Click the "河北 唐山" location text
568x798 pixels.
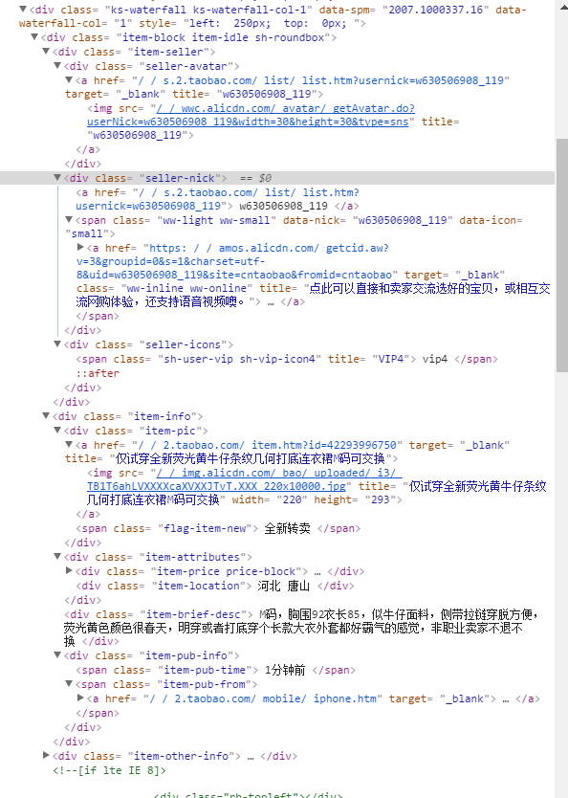click(x=284, y=586)
